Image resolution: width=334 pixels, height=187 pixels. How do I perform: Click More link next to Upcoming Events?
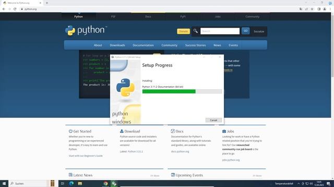tap(257, 176)
